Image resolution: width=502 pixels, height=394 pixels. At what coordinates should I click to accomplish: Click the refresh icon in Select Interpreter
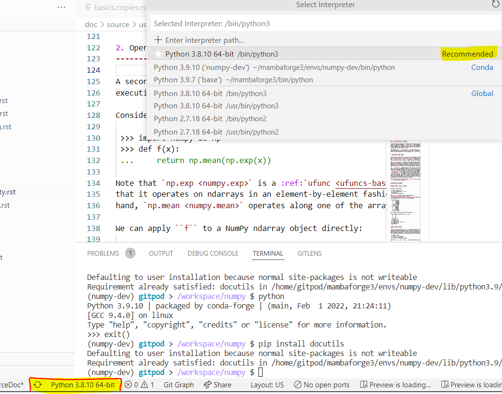coord(496,4)
